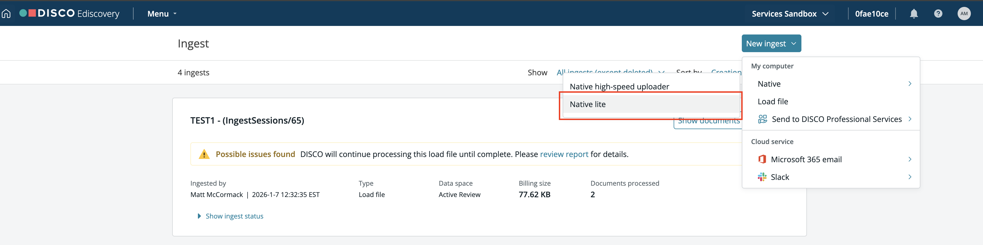This screenshot has width=983, height=245.
Task: Open the Services Sandbox selector
Action: [x=790, y=14]
